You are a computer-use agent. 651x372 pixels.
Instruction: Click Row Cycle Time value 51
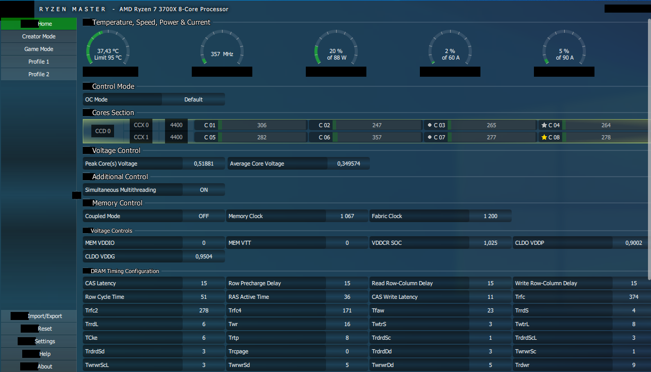pos(204,297)
